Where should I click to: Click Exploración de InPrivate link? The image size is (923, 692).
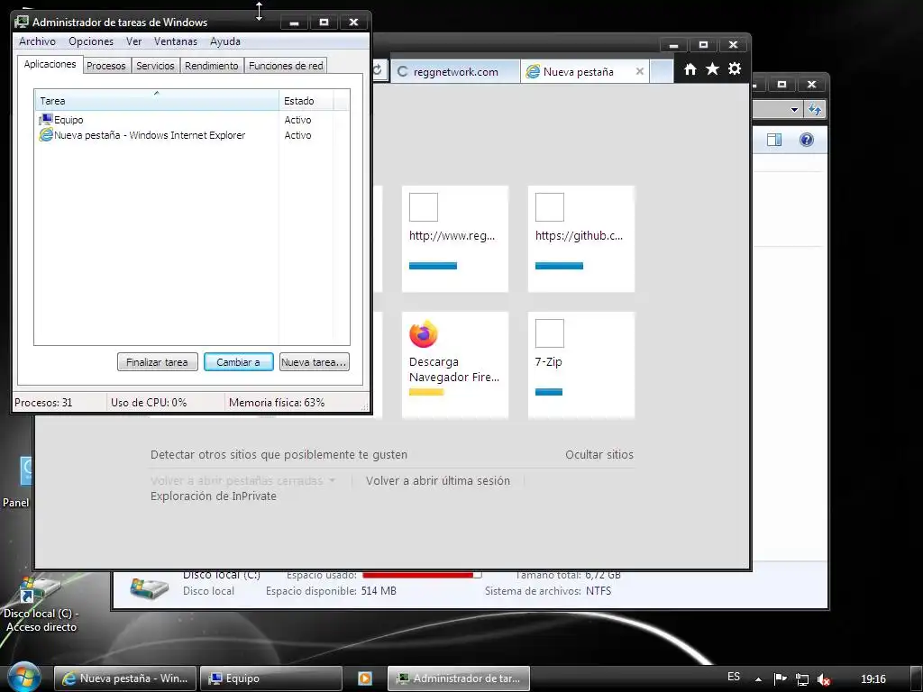(x=213, y=496)
